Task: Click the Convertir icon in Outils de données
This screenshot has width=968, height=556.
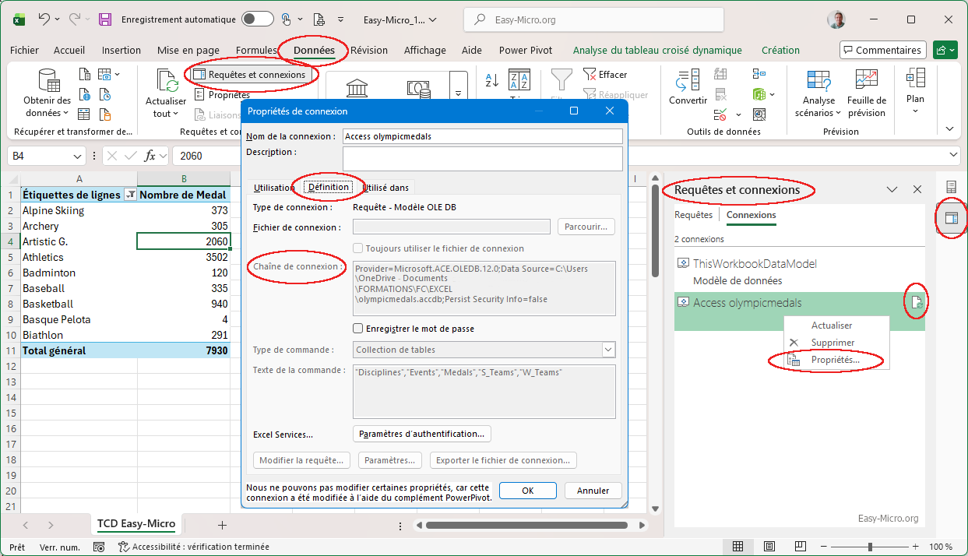Action: [x=688, y=81]
